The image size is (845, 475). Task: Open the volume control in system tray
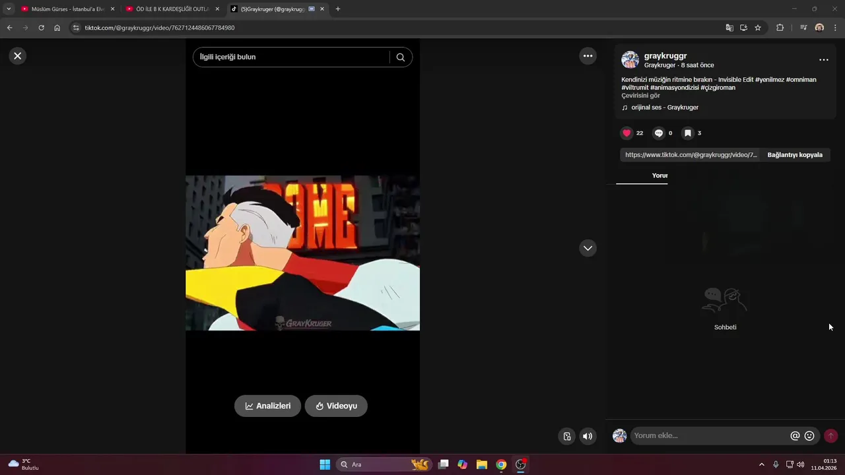(x=801, y=464)
